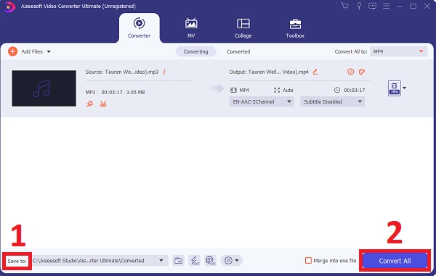The width and height of the screenshot is (436, 276).
Task: Click the register key icon
Action: (x=359, y=6)
